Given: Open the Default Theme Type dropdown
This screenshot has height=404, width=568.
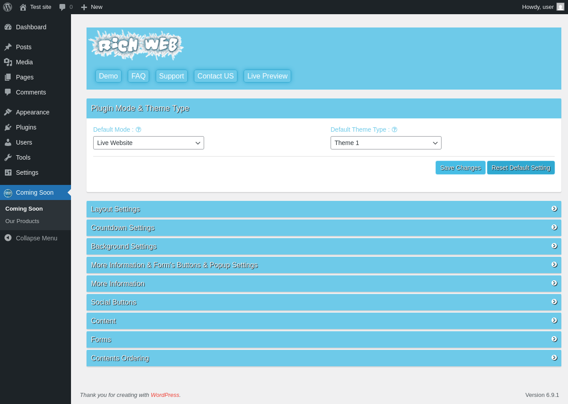Looking at the screenshot, I should click(386, 143).
